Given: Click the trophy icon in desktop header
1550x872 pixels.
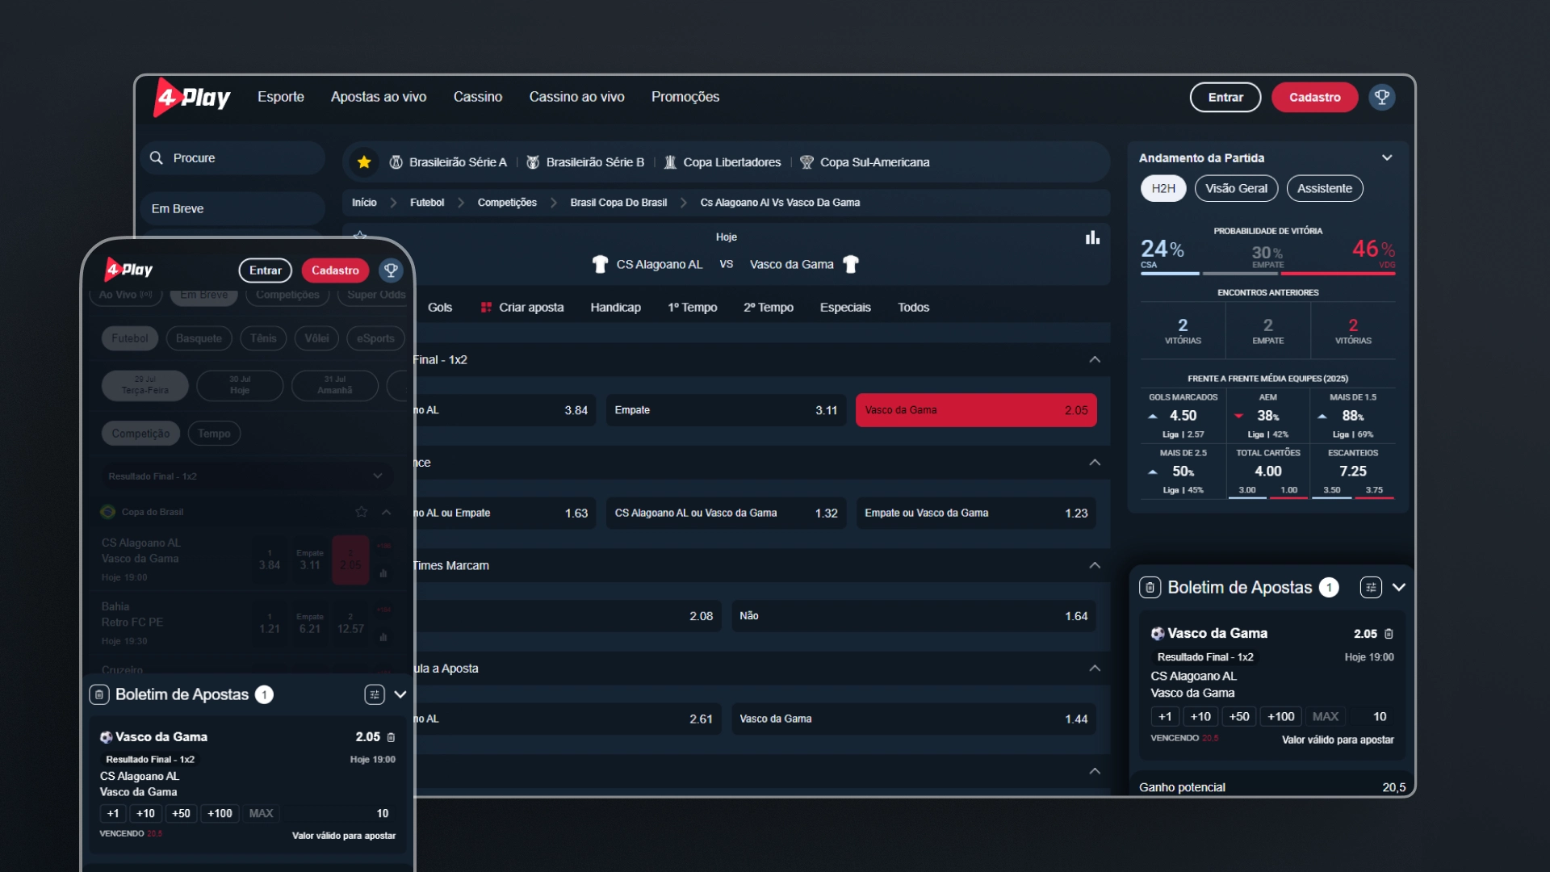Looking at the screenshot, I should (1381, 98).
